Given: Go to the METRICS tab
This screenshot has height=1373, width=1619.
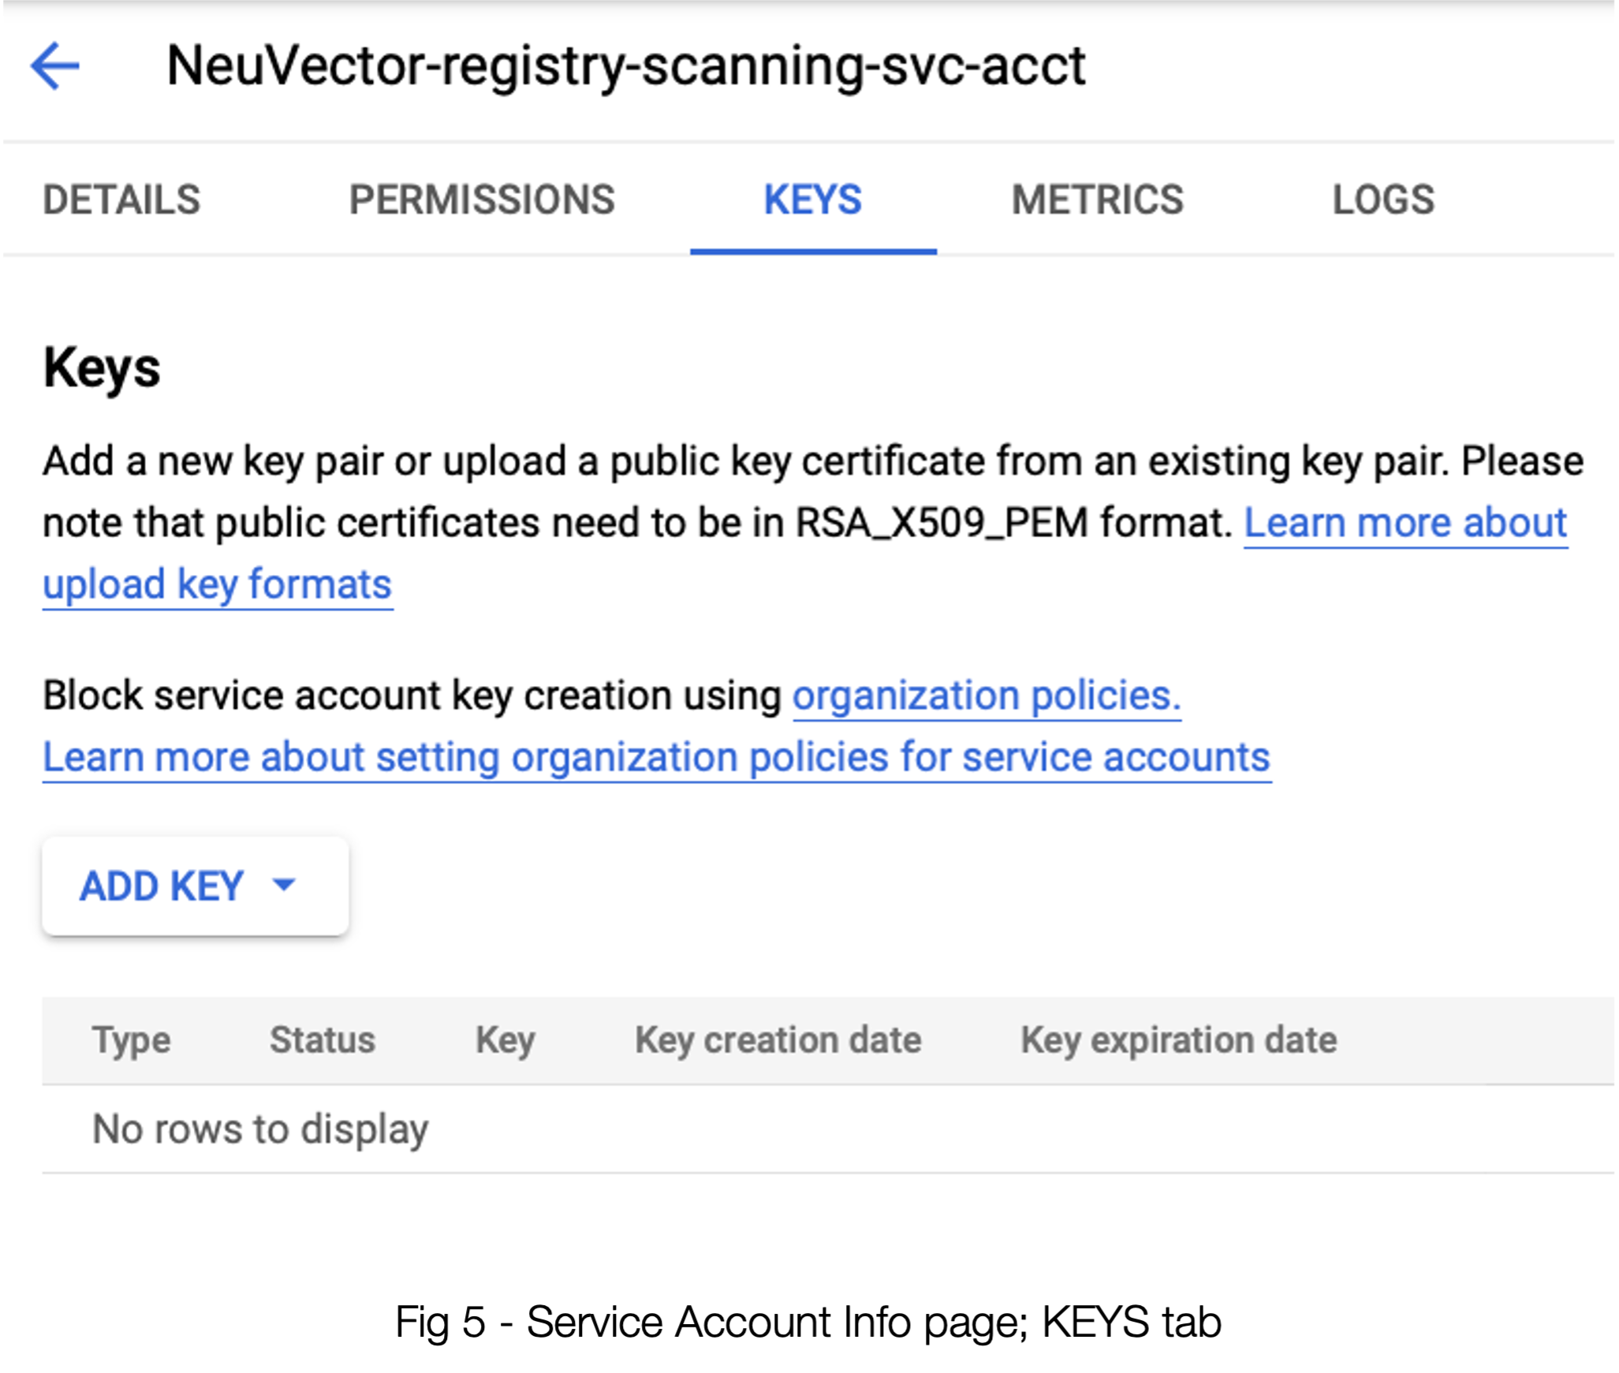Looking at the screenshot, I should point(1097,200).
